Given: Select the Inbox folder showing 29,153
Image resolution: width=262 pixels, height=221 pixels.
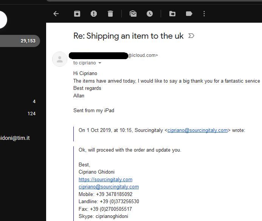Looking at the screenshot, I should click(x=20, y=41).
